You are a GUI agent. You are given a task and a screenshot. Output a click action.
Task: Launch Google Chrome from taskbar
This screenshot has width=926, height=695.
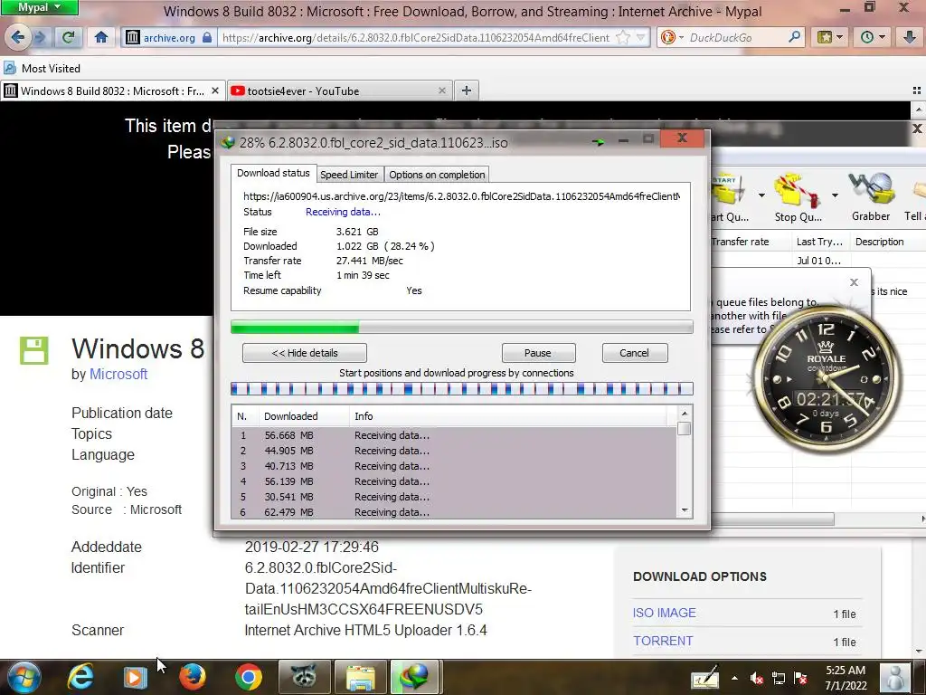(249, 677)
